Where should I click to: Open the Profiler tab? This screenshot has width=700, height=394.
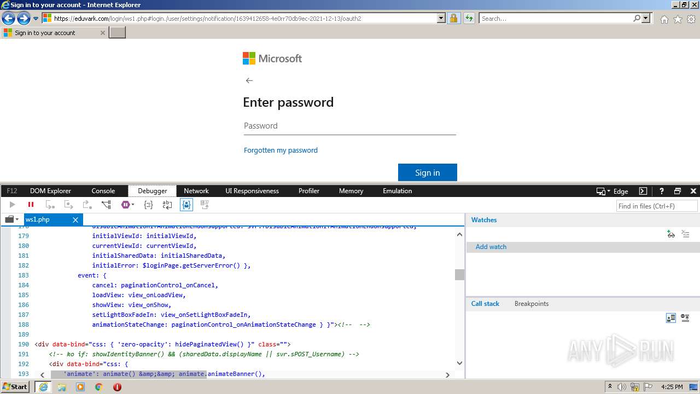pyautogui.click(x=309, y=191)
